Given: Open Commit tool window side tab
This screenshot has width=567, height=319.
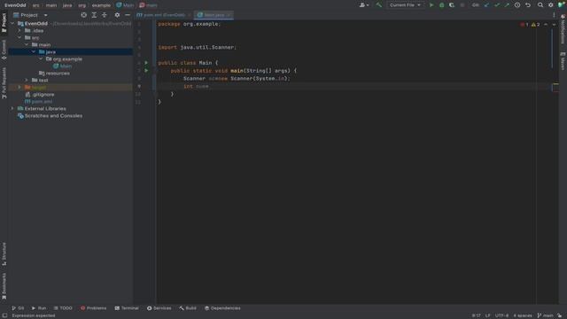Looking at the screenshot, I should click(4, 50).
